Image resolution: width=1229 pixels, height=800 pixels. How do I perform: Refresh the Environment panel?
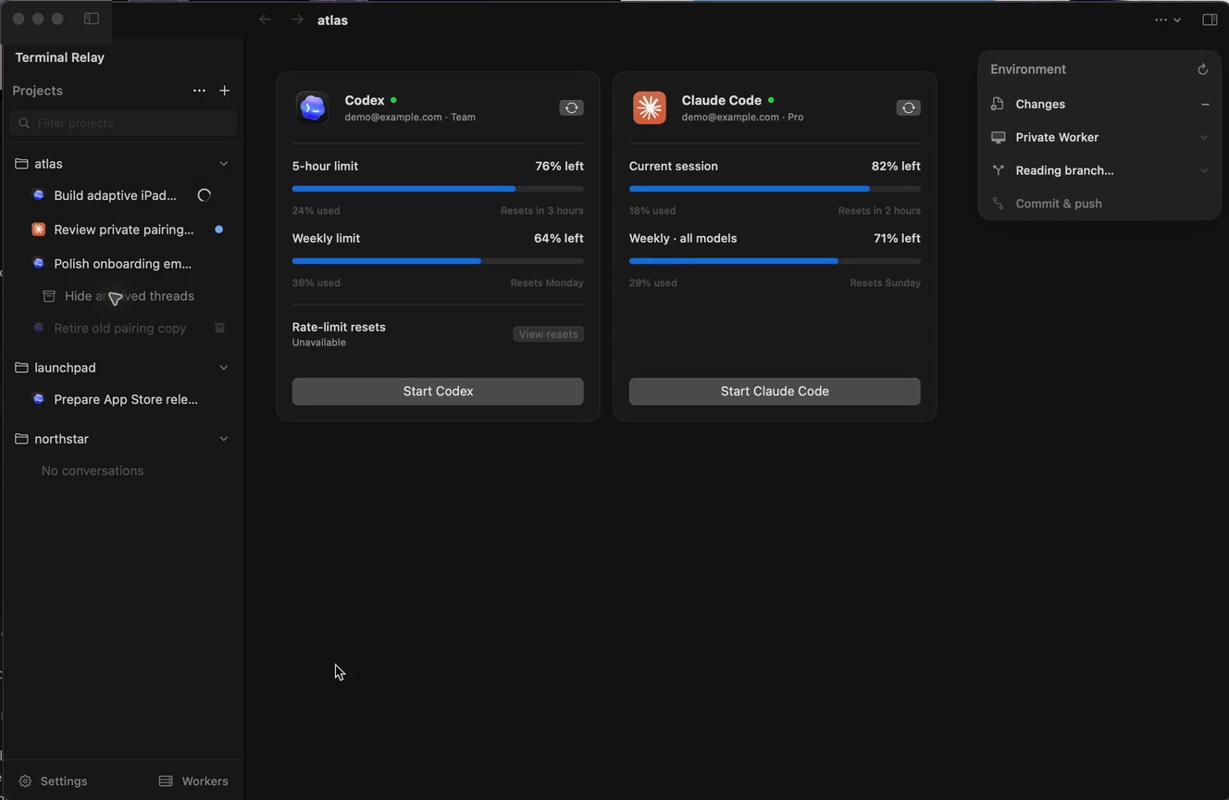(1203, 69)
